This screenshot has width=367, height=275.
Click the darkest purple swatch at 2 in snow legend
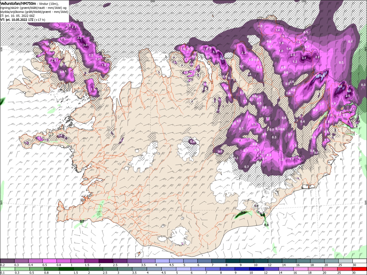106,261
